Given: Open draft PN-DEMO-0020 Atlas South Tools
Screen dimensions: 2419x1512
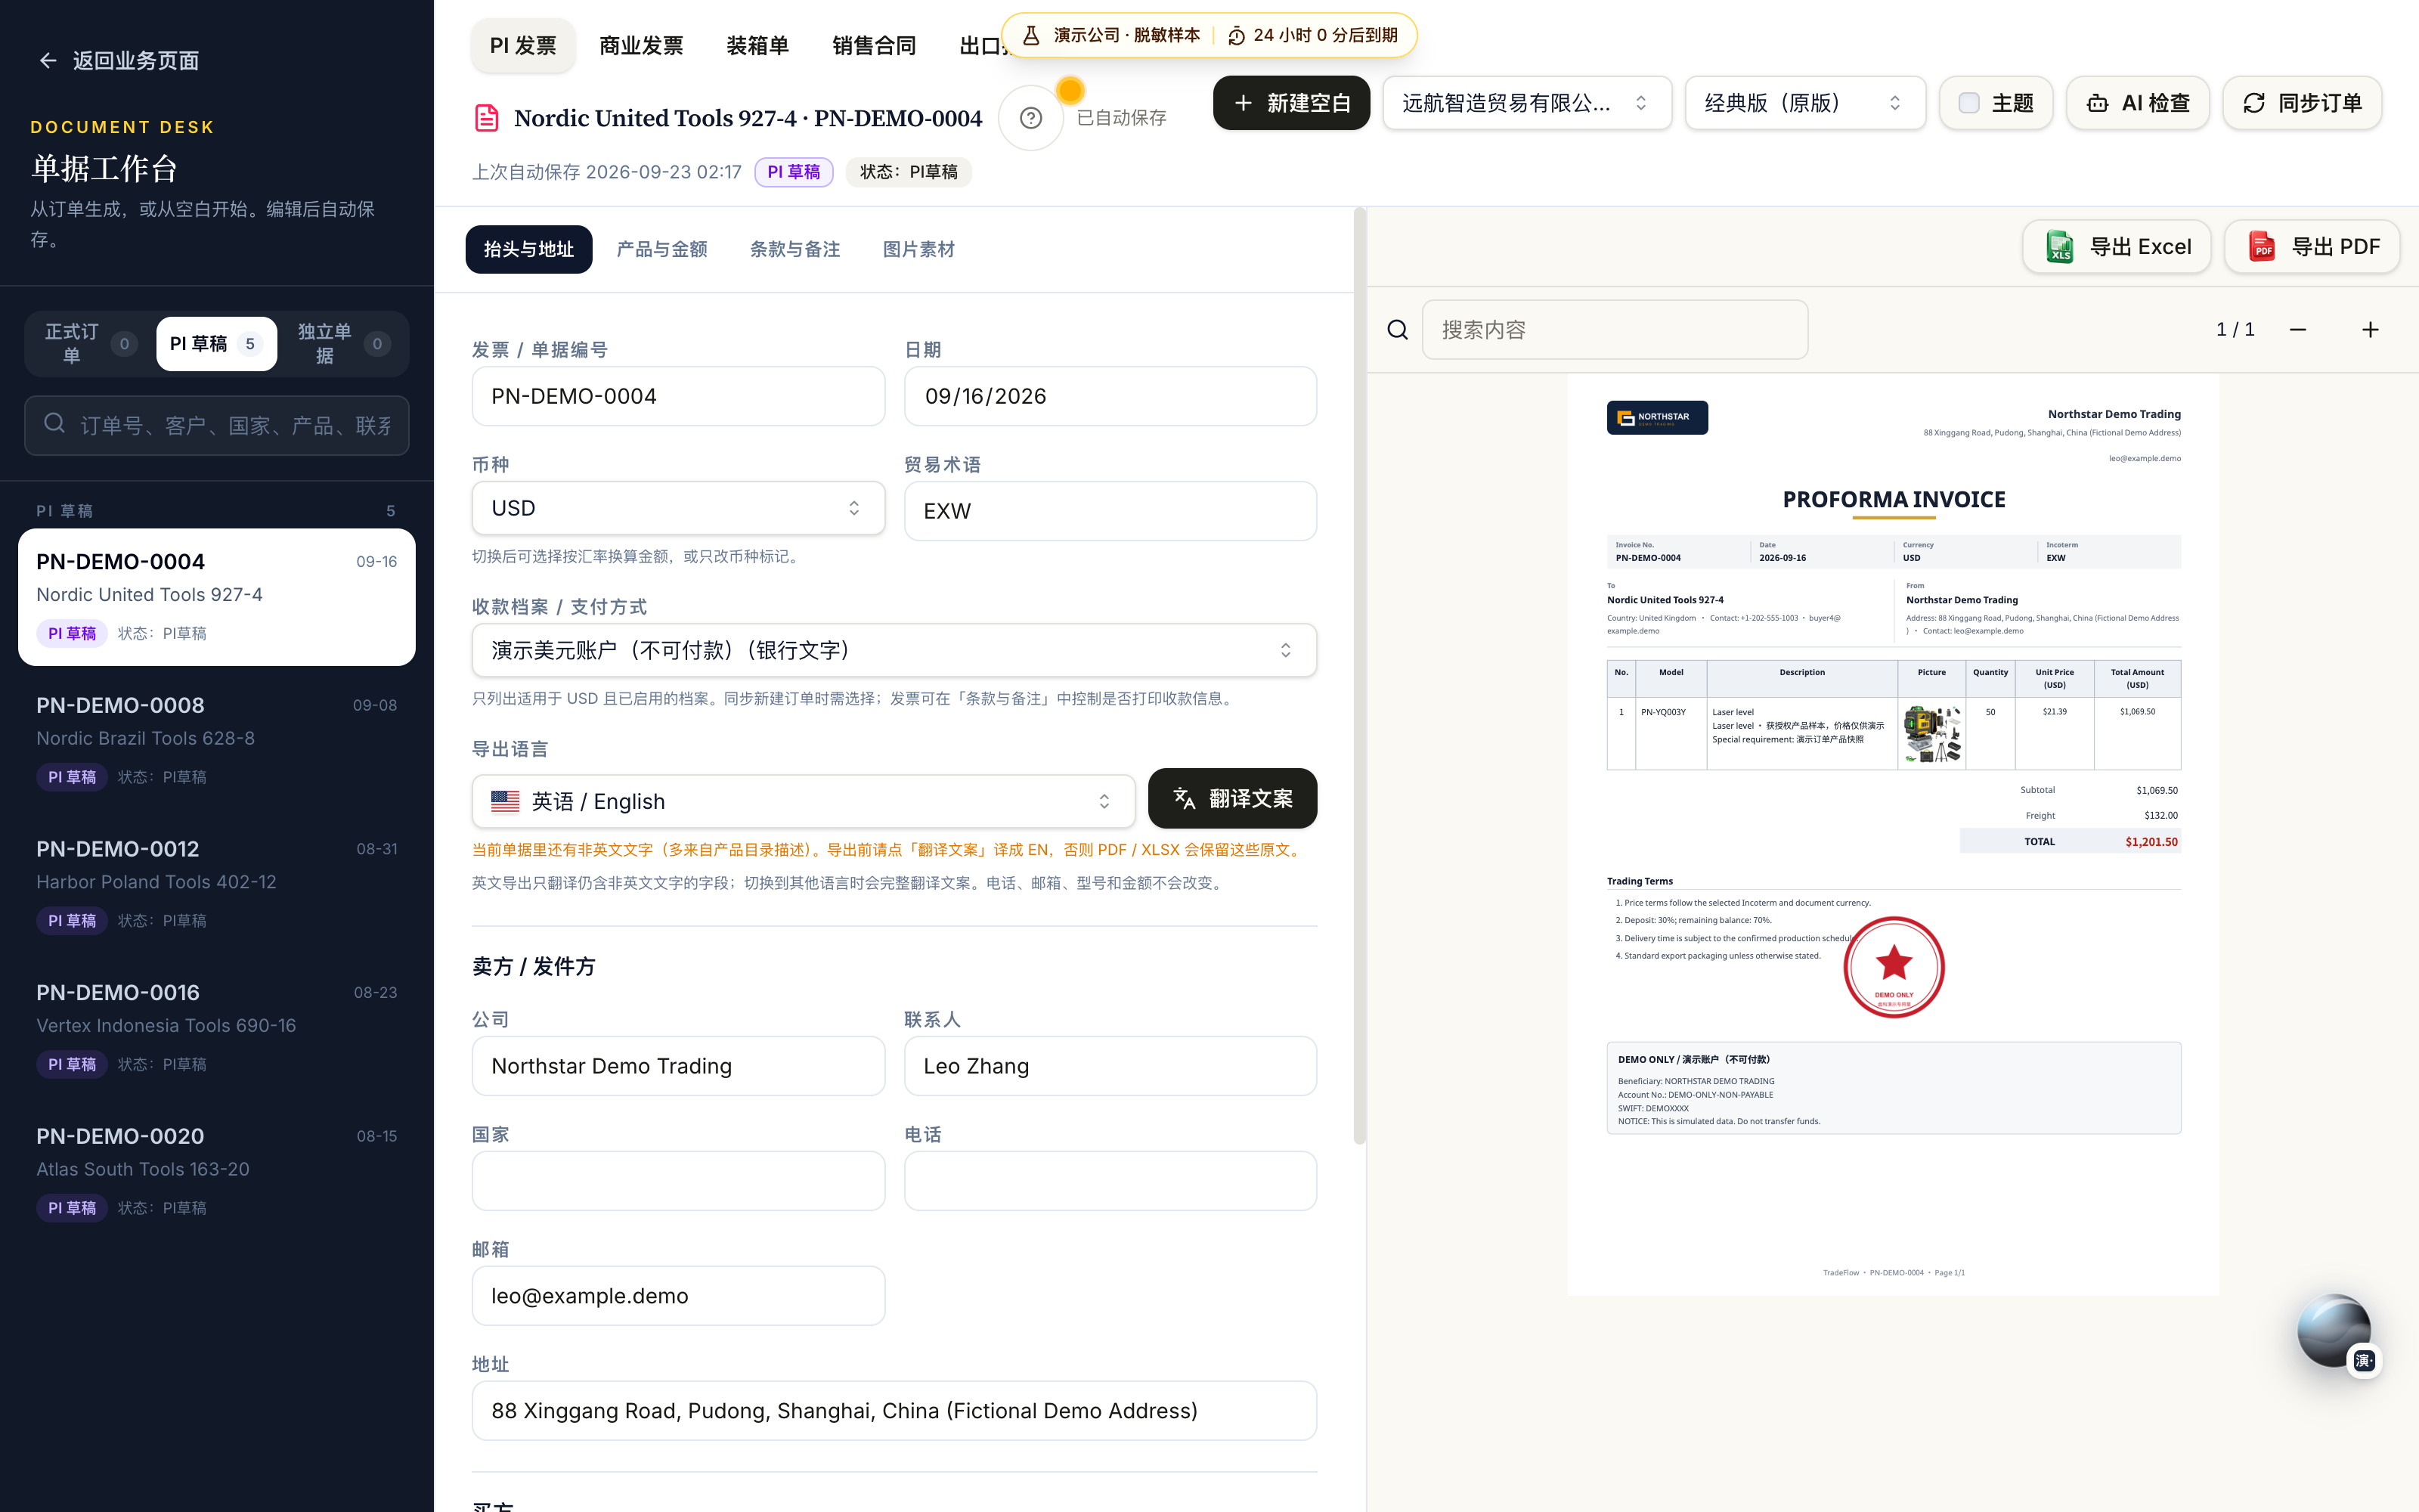Looking at the screenshot, I should [x=216, y=1172].
